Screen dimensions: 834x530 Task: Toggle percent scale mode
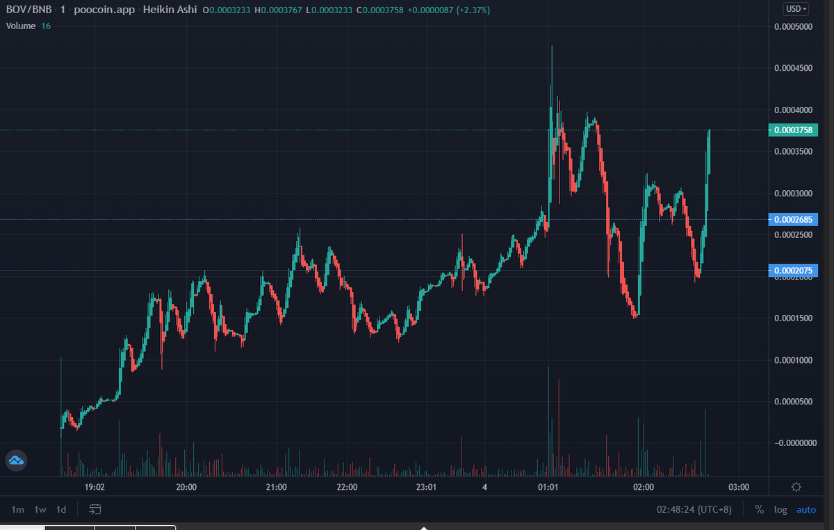coord(759,510)
